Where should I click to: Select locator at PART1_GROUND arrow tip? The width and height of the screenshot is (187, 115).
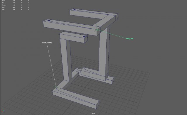pos(56,86)
